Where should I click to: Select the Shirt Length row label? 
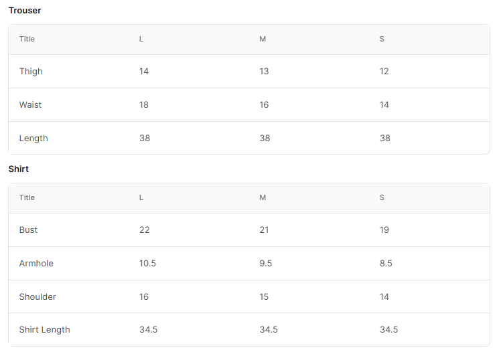tap(44, 330)
